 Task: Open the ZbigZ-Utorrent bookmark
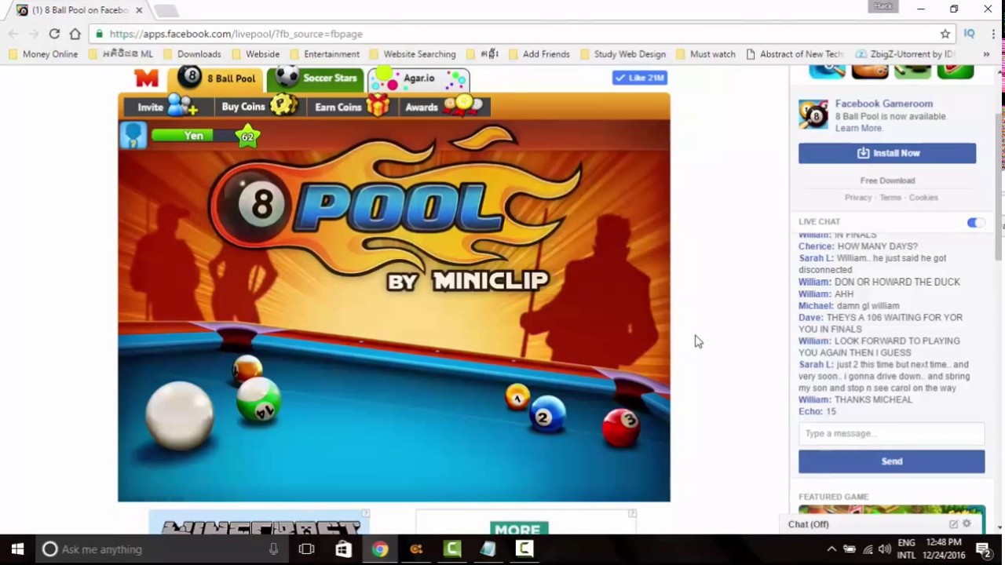[904, 54]
